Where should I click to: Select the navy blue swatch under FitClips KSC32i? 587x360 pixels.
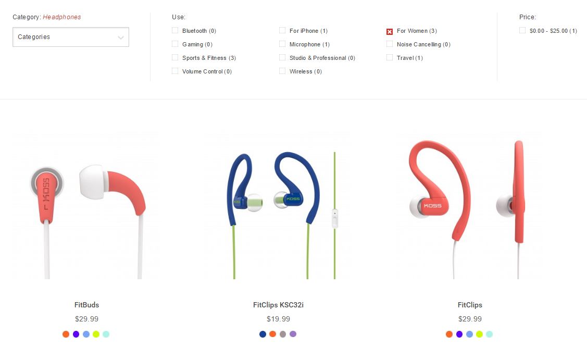(x=263, y=334)
